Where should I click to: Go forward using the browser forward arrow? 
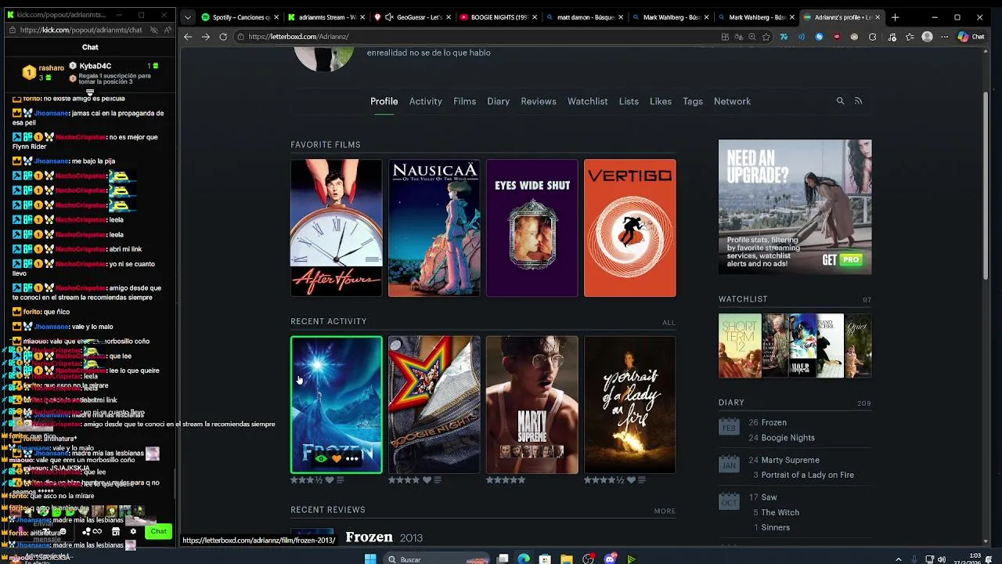pyautogui.click(x=206, y=37)
